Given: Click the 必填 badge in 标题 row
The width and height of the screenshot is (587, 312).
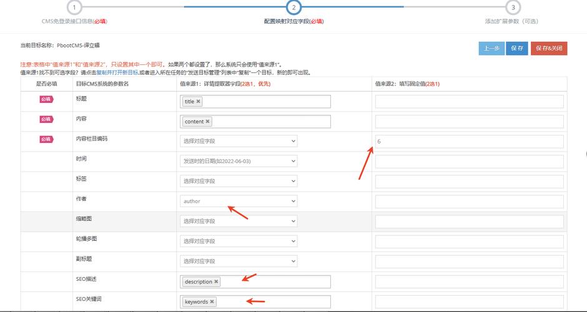Looking at the screenshot, I should (46, 99).
